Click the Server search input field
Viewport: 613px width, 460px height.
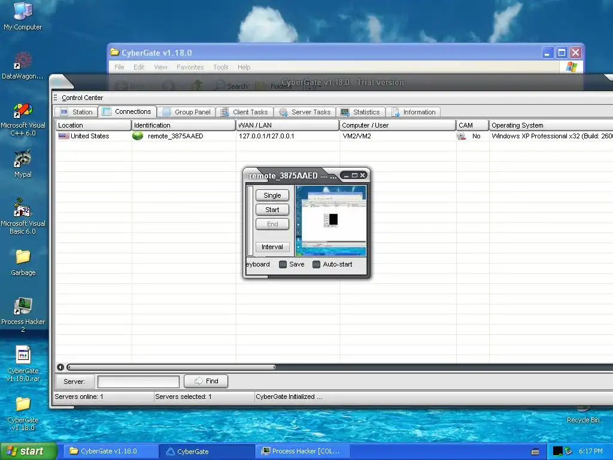pos(138,382)
